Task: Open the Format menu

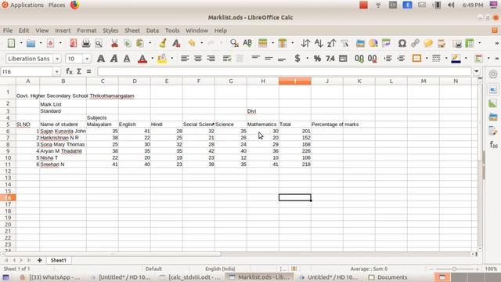Action: click(x=87, y=31)
